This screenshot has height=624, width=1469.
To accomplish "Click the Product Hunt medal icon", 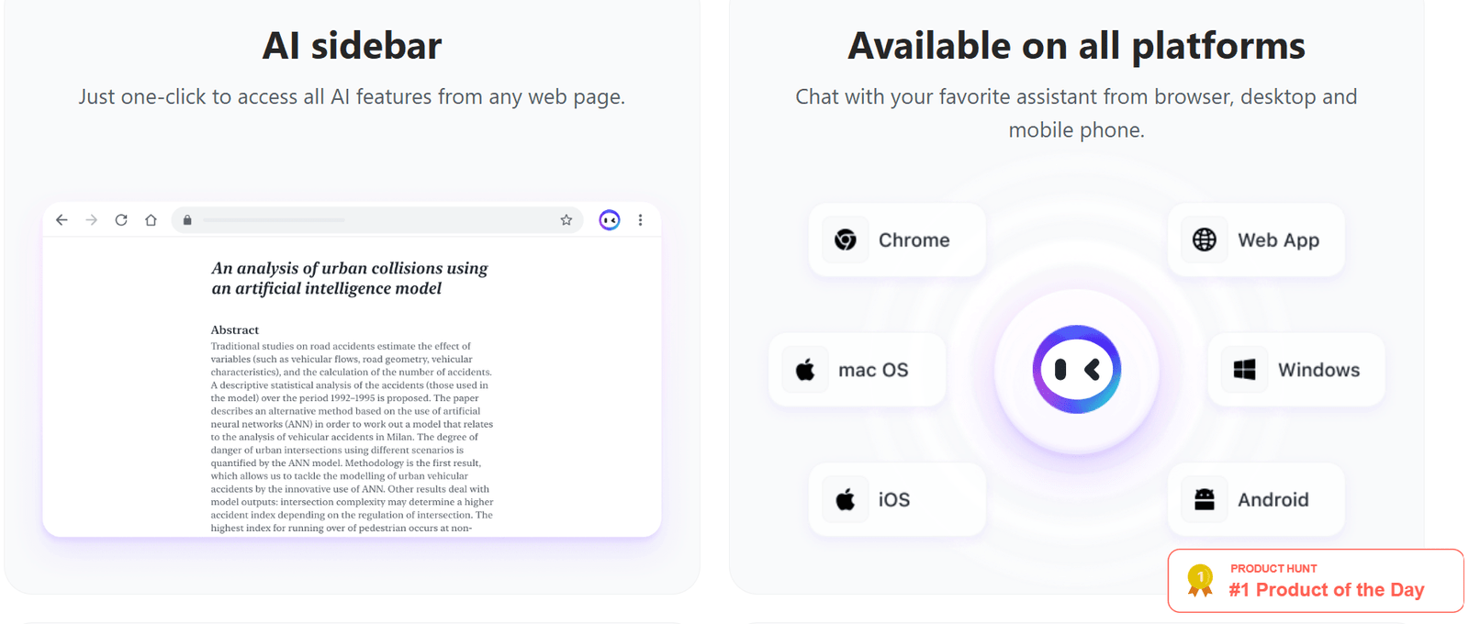I will [1200, 580].
